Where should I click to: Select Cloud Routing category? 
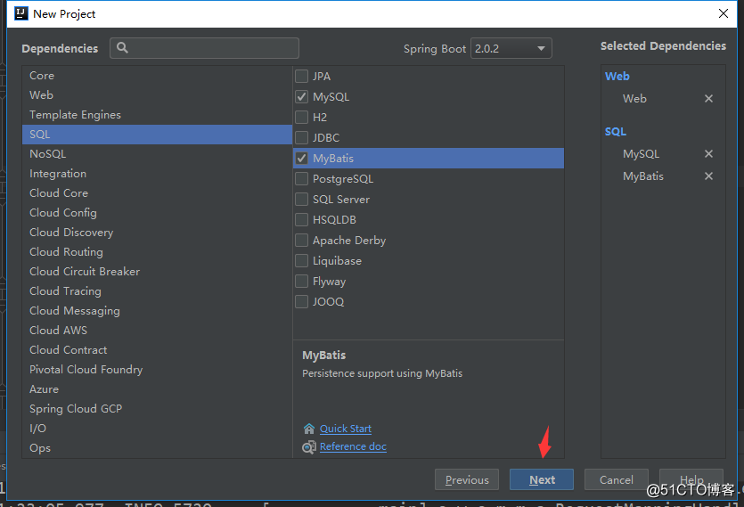(157, 252)
